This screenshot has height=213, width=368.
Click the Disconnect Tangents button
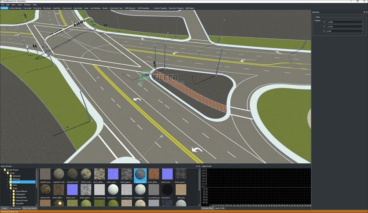(x=176, y=8)
